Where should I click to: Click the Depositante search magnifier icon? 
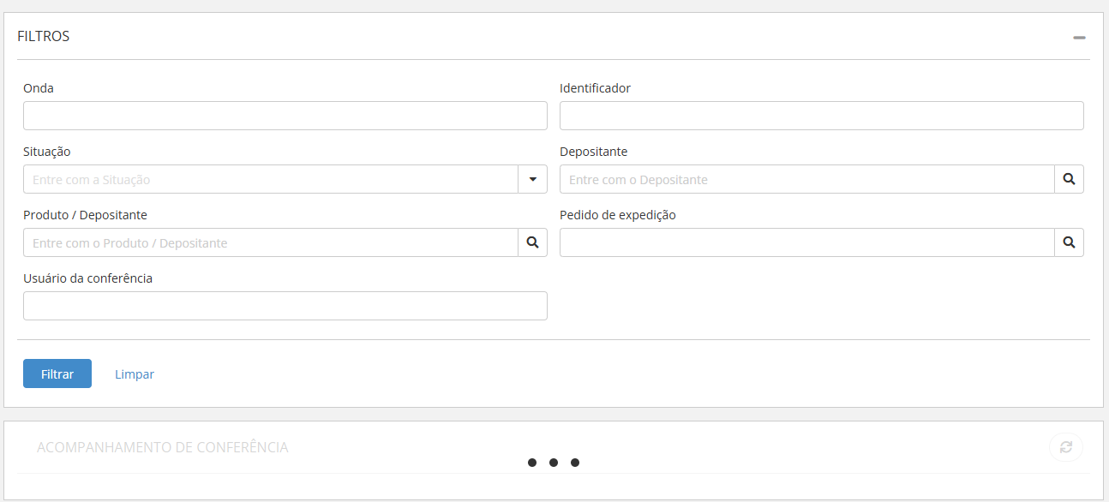[x=1069, y=179]
